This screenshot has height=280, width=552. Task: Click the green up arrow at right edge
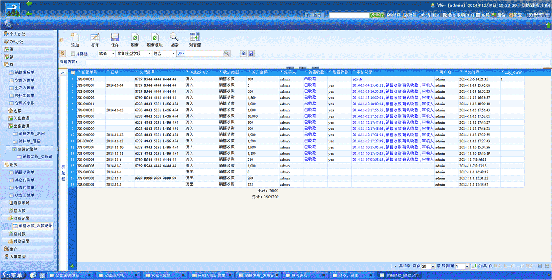click(x=548, y=25)
